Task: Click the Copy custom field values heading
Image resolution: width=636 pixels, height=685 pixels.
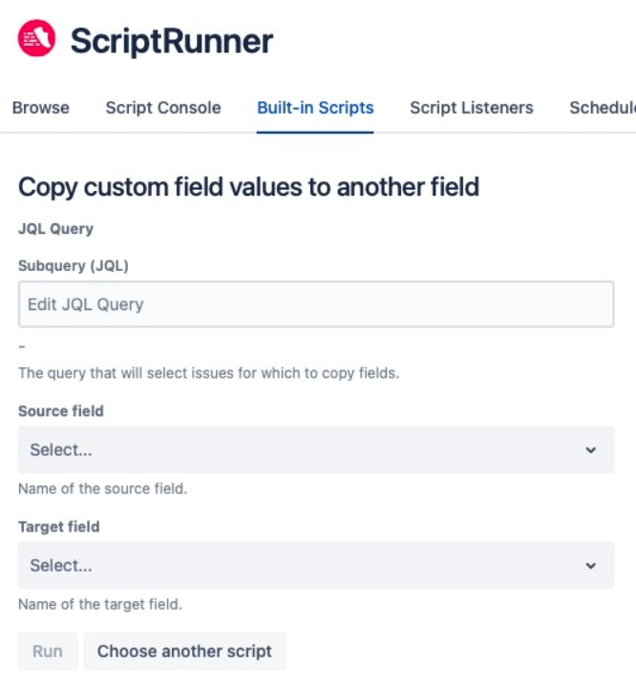Action: pyautogui.click(x=248, y=187)
